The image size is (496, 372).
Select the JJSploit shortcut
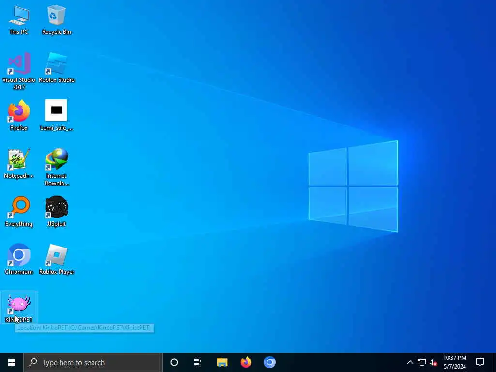pyautogui.click(x=57, y=212)
